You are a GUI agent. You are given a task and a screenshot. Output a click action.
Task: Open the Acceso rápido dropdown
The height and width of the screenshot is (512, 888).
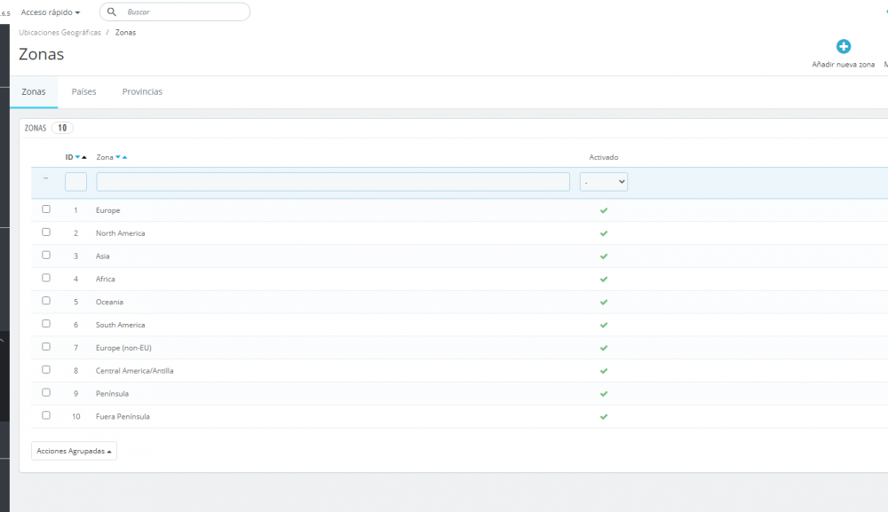click(49, 12)
